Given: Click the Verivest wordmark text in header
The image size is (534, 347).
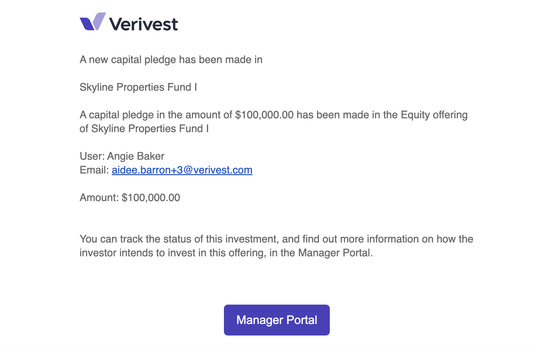Looking at the screenshot, I should pos(143,24).
